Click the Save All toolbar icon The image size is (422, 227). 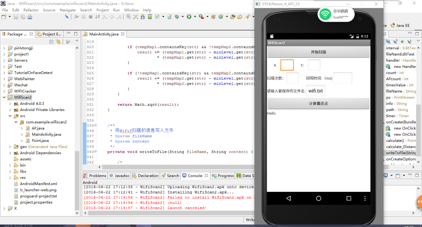(x=23, y=16)
